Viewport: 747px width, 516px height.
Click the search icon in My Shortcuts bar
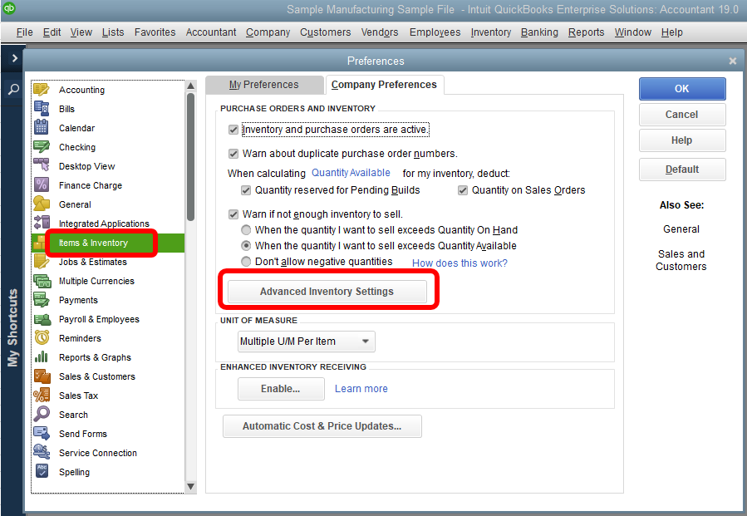point(13,89)
